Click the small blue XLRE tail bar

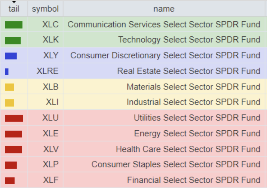click(x=7, y=71)
